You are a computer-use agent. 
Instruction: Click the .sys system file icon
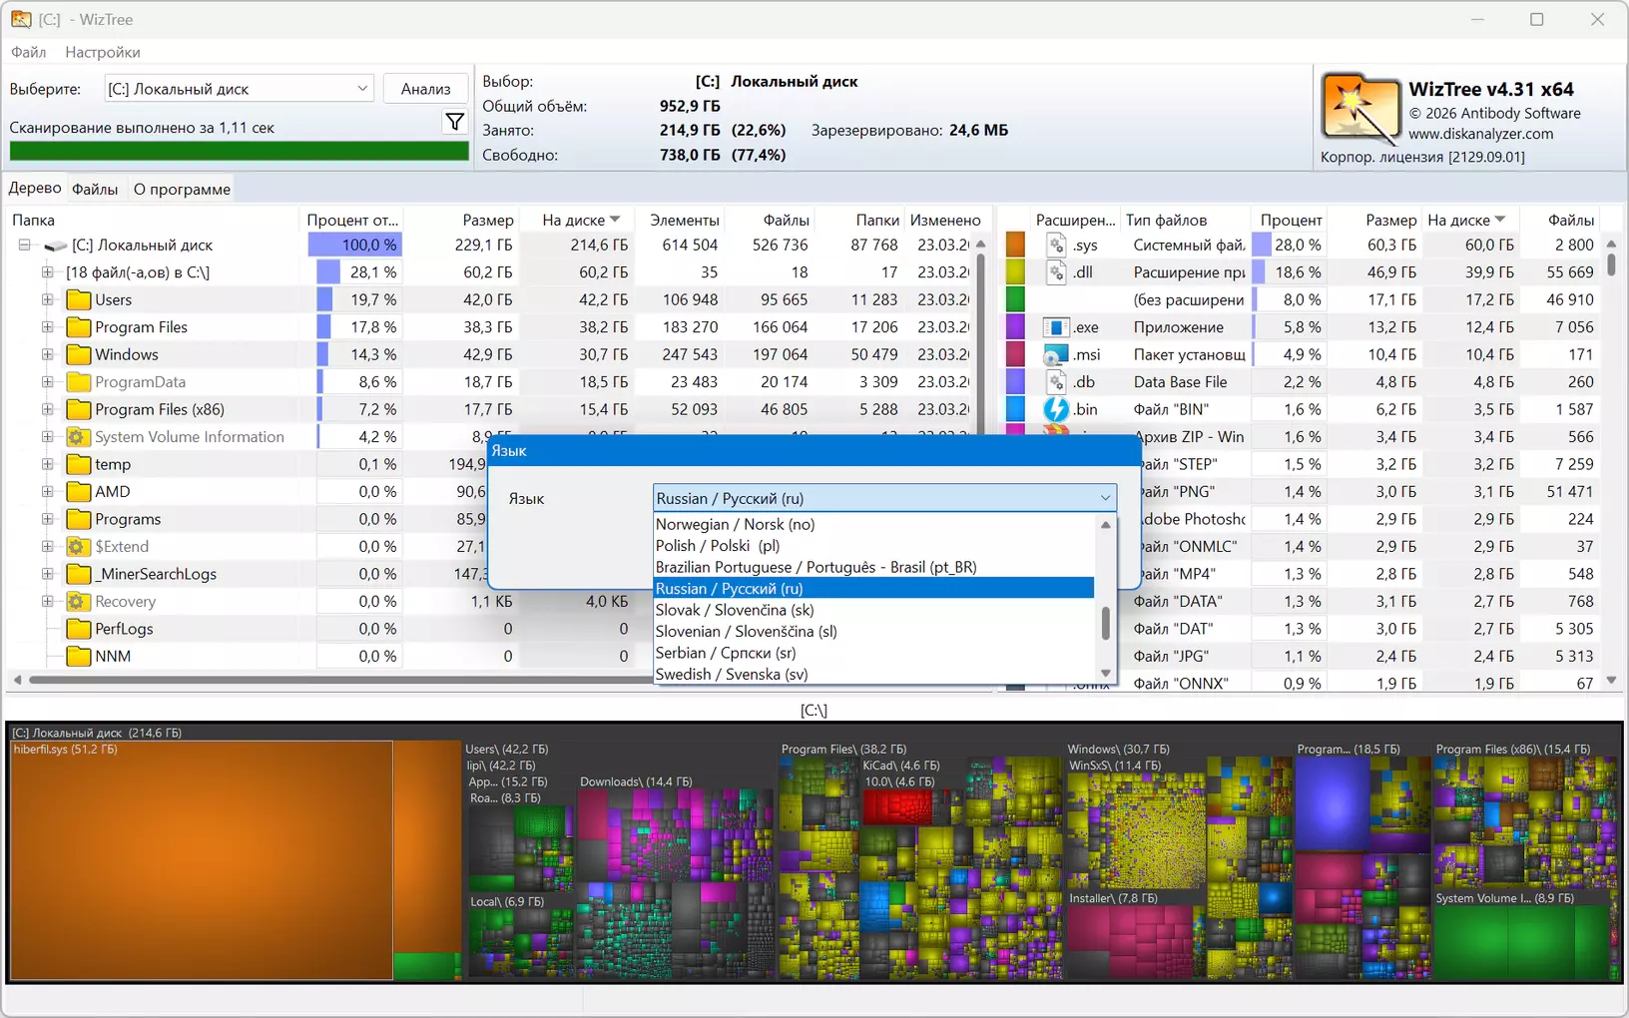tap(1055, 245)
